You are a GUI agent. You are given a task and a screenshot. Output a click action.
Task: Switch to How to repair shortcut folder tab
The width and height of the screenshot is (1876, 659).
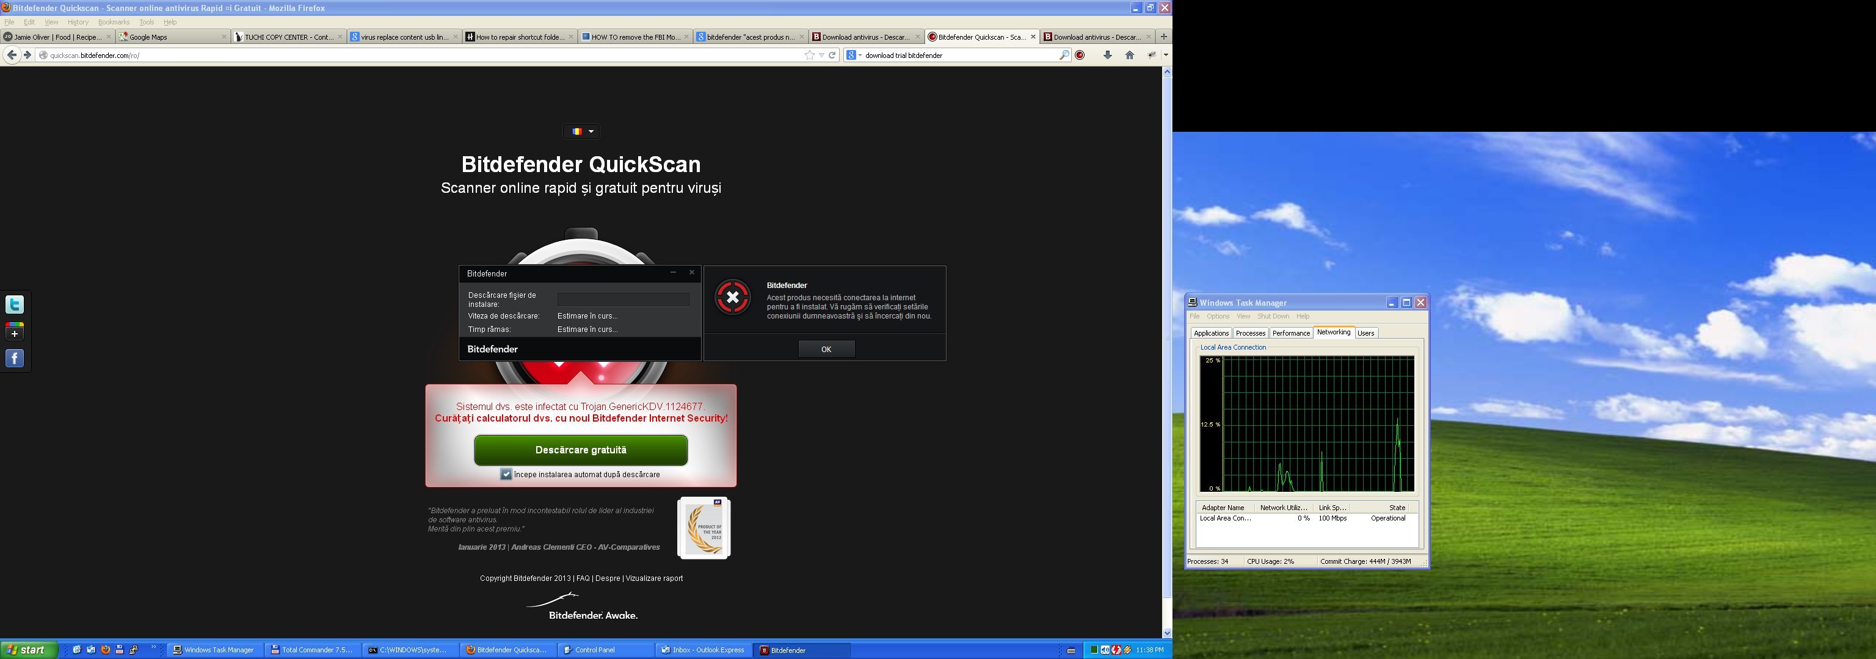[x=520, y=37]
